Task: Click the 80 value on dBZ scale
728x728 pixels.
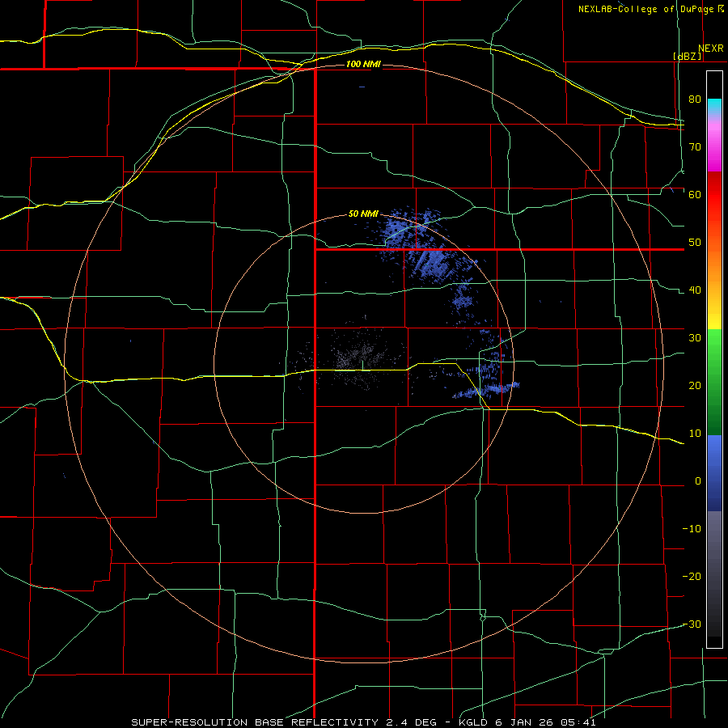Action: (x=695, y=99)
